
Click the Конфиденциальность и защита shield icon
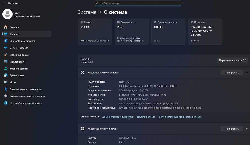pyautogui.click(x=6, y=96)
